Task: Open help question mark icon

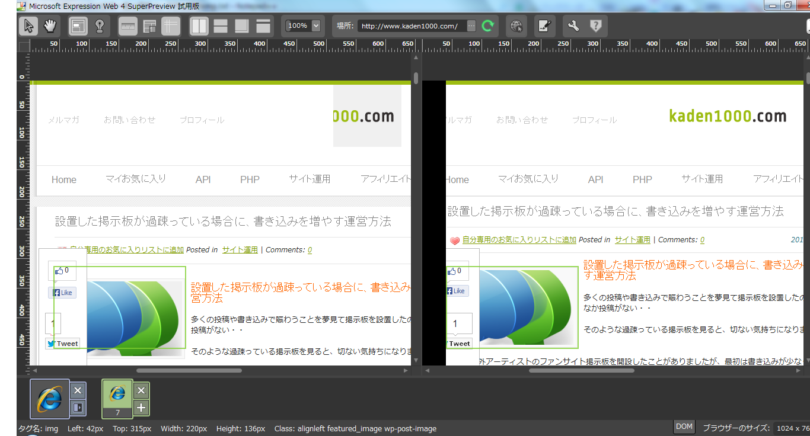Action: click(595, 26)
